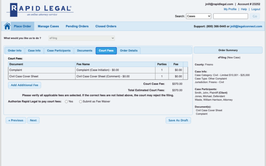Click 'Civil Case Cover Sheet (Comment) - $0.00' cell

pos(115,76)
